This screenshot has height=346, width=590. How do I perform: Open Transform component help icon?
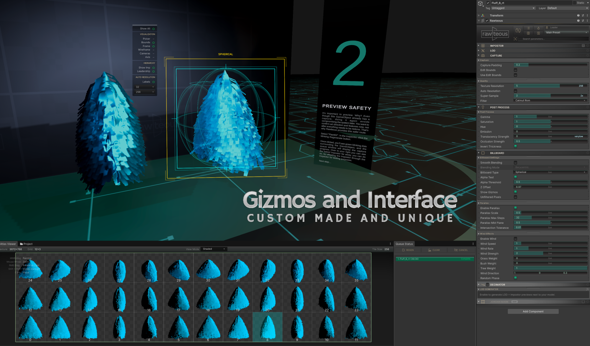pos(578,15)
